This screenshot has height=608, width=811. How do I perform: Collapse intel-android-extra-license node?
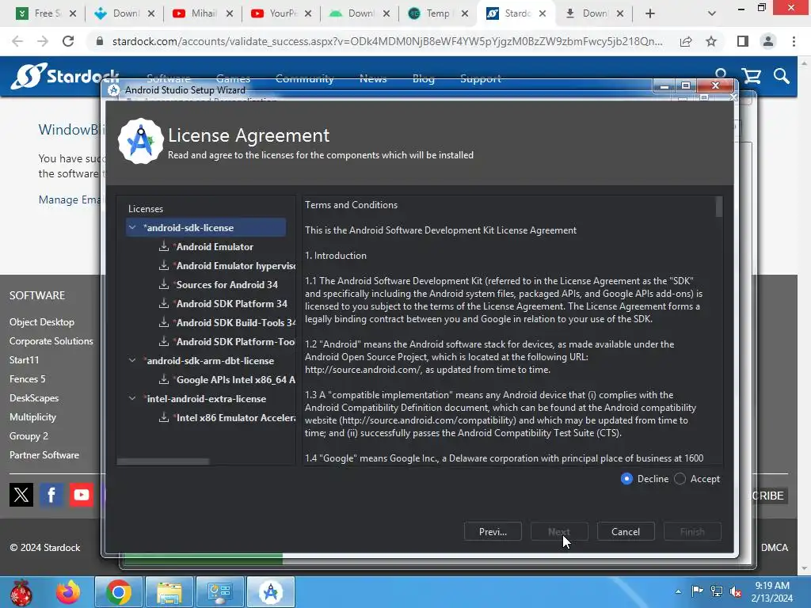pos(132,399)
